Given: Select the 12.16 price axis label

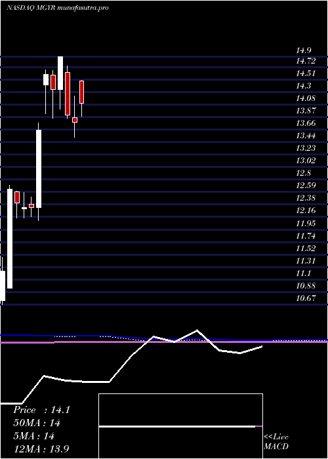Looking at the screenshot, I should tap(306, 210).
